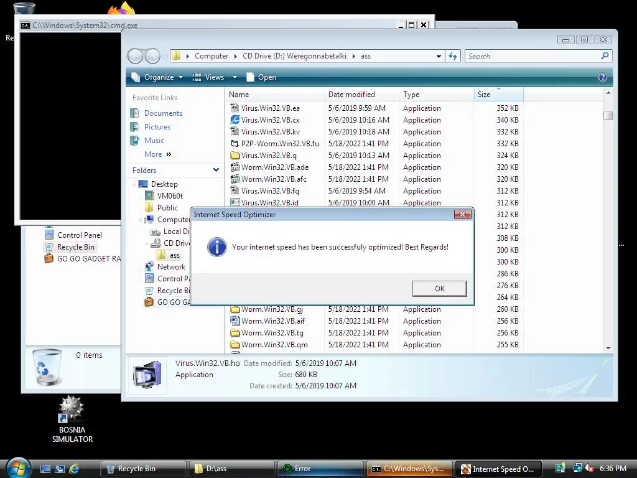Select the Worm.Win32.VB.ade file icon
637x478 pixels.
(x=235, y=167)
